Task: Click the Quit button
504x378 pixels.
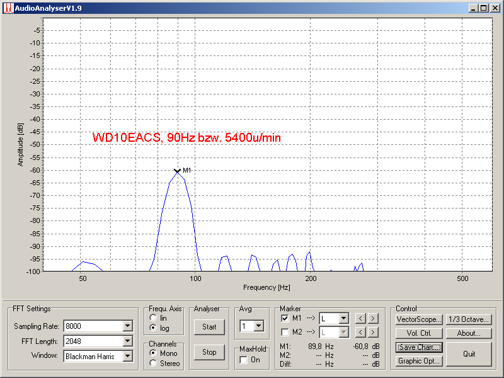Action: pyautogui.click(x=469, y=354)
